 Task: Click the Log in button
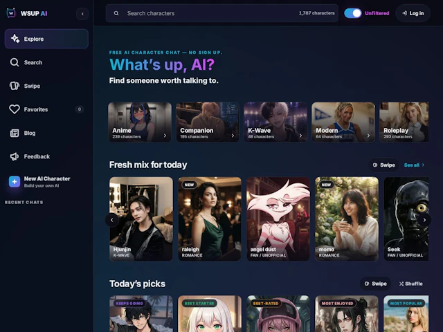pyautogui.click(x=413, y=13)
